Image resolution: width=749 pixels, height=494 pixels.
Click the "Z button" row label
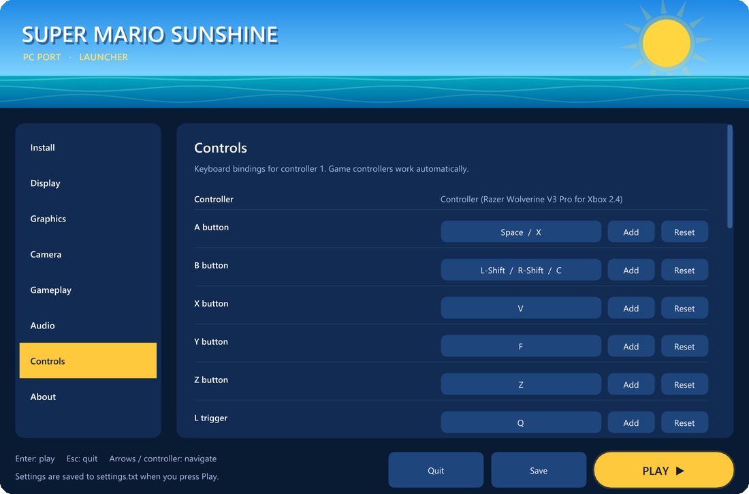coord(210,380)
